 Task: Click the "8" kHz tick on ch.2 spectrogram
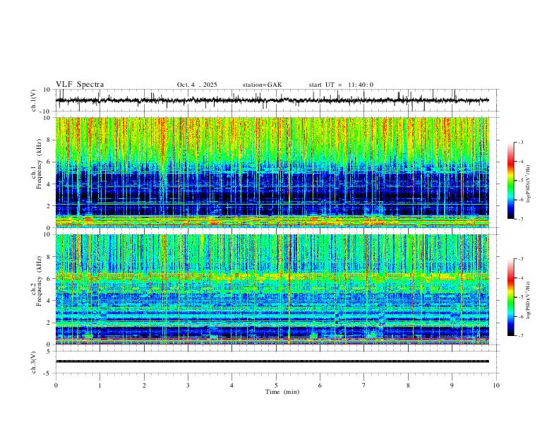click(x=49, y=257)
